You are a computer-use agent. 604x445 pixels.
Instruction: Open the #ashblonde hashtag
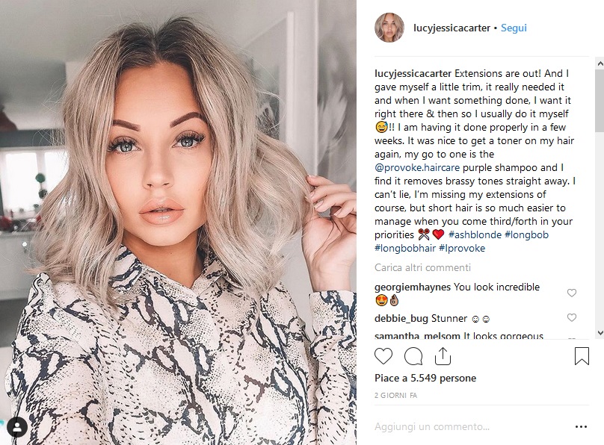[x=475, y=234]
